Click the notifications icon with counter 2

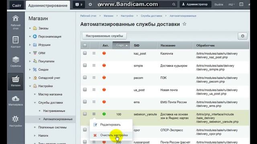coord(79,4)
